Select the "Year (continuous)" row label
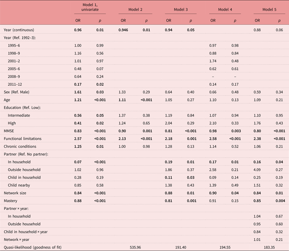 19,30
